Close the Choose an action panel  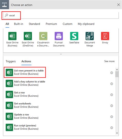(118, 5)
